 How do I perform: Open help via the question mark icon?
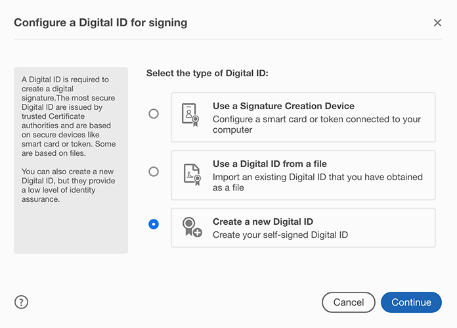click(21, 302)
